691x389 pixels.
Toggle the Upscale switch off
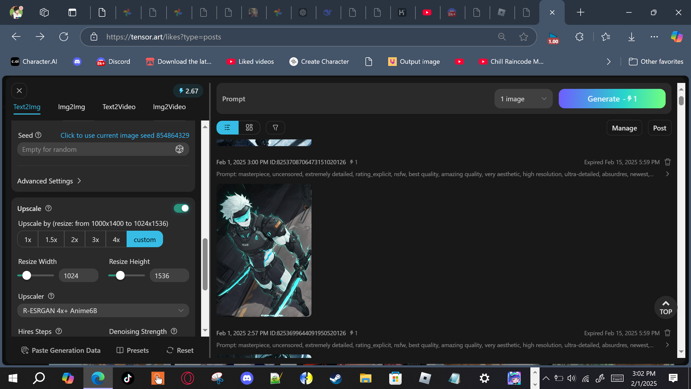pyautogui.click(x=181, y=208)
